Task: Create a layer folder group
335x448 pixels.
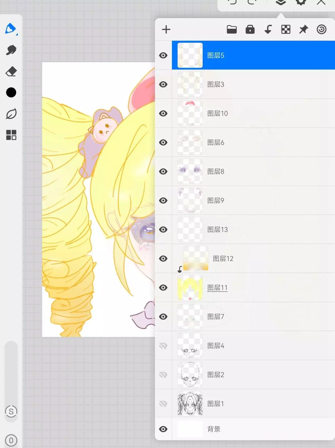Action: tap(232, 29)
